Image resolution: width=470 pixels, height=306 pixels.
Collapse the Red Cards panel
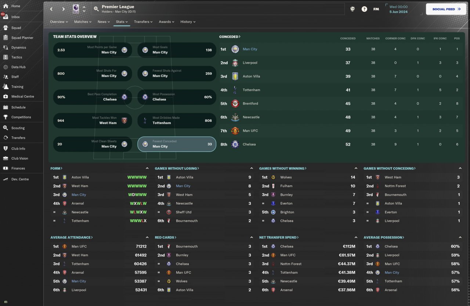(252, 238)
